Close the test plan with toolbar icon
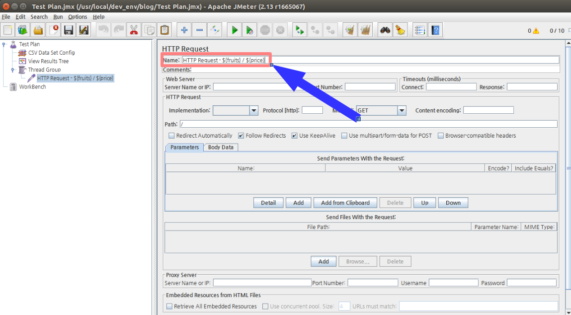The height and width of the screenshot is (315, 571). [x=54, y=30]
